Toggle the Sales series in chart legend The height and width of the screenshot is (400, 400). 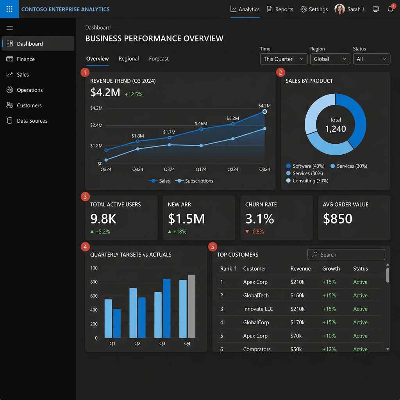pos(159,181)
